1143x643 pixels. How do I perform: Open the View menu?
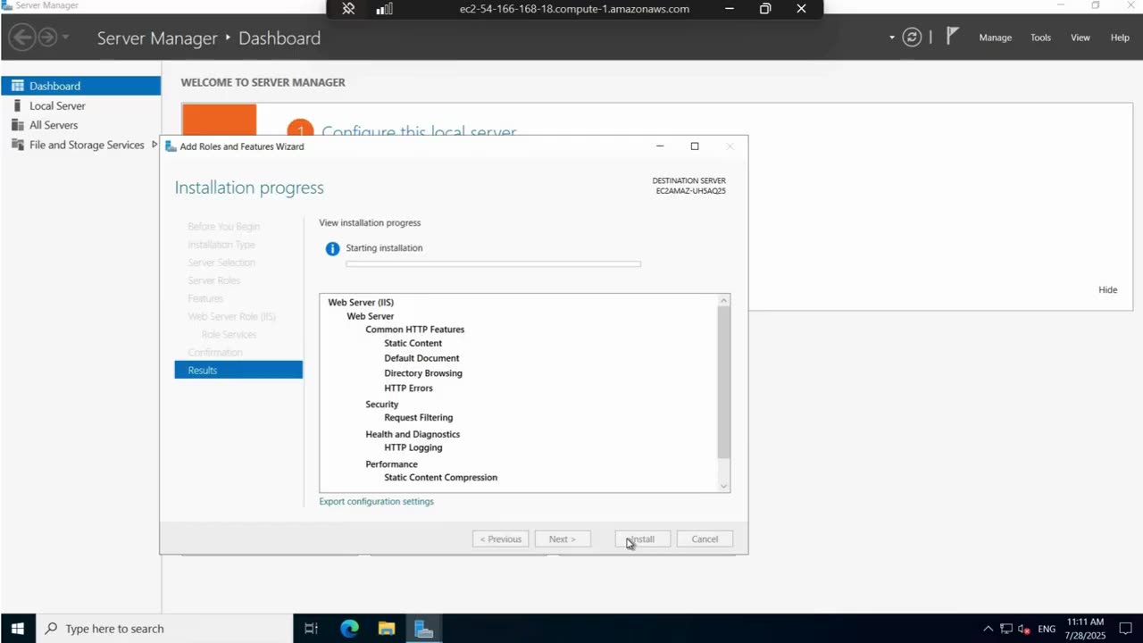click(x=1080, y=38)
